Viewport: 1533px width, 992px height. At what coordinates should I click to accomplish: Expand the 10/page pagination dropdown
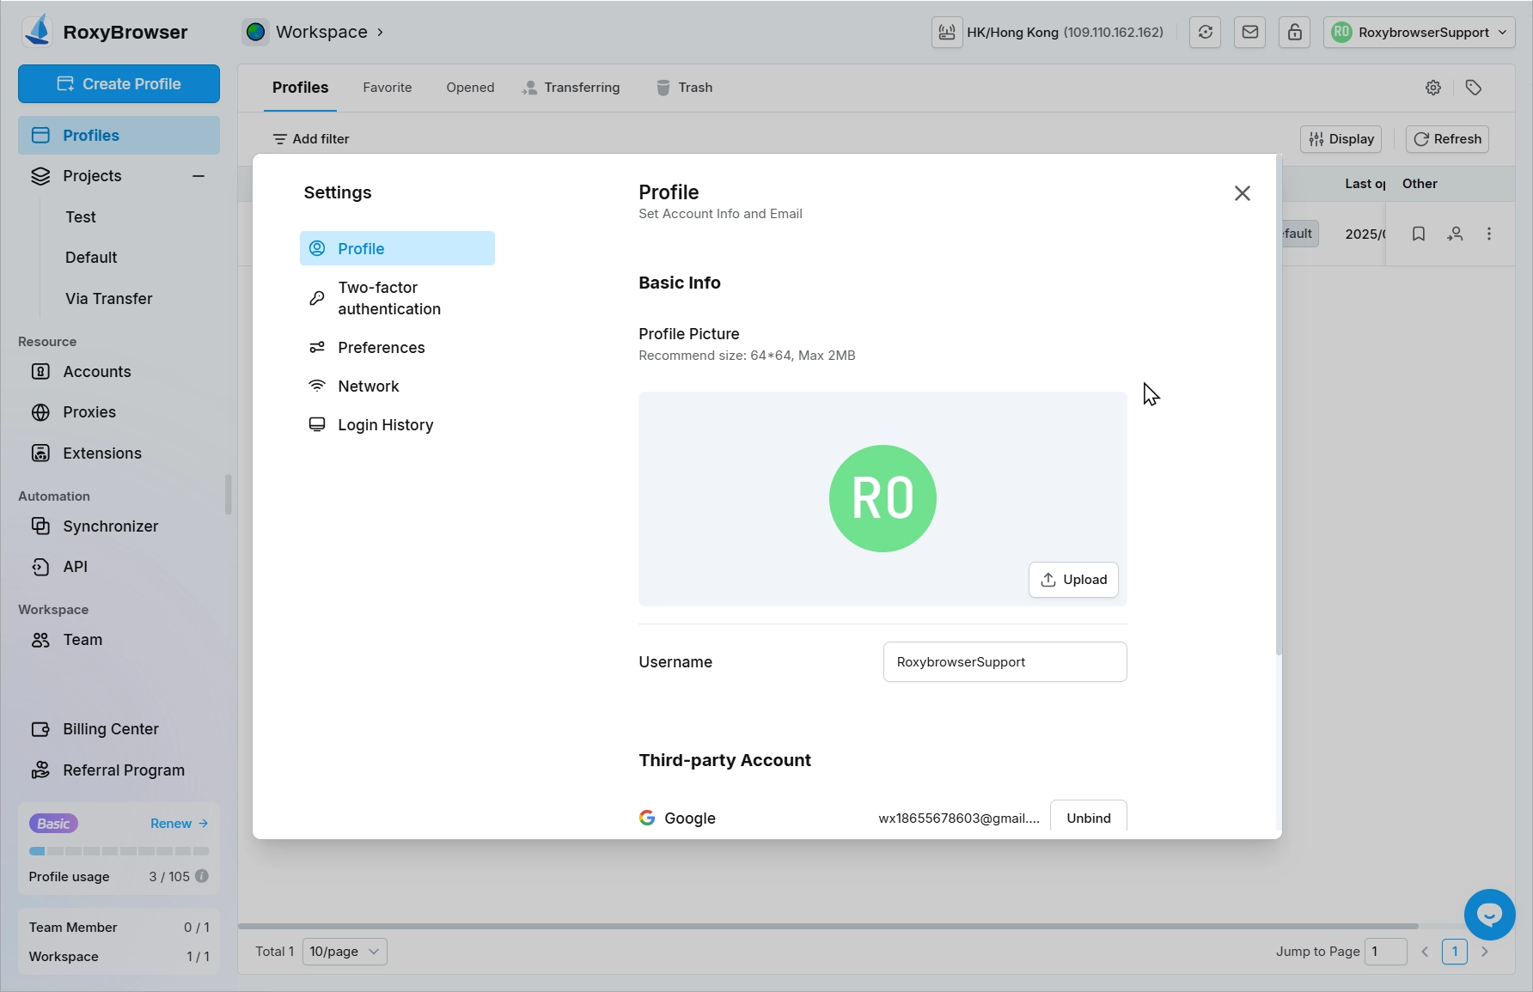point(345,952)
